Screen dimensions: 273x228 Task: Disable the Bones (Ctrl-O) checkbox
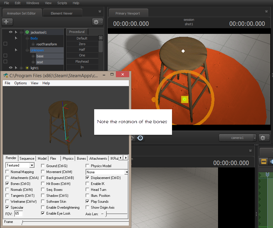click(x=7, y=184)
